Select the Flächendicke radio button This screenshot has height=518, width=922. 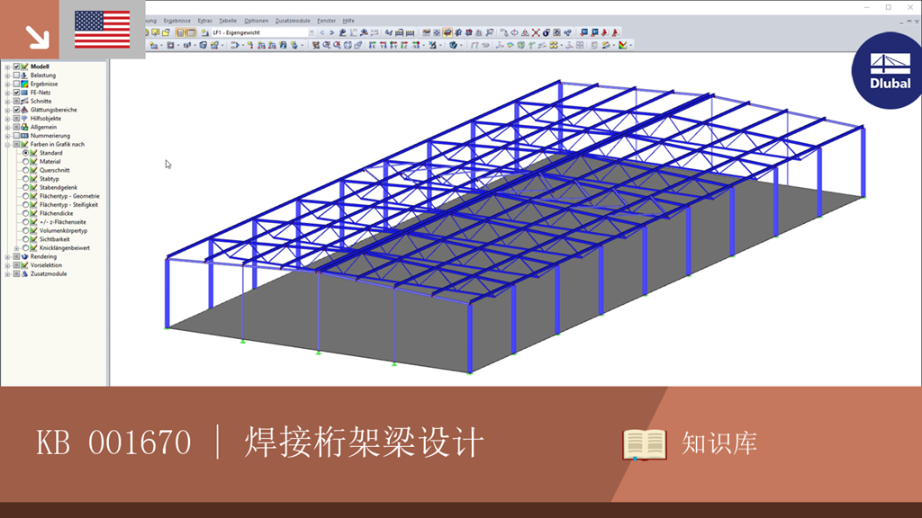25,213
